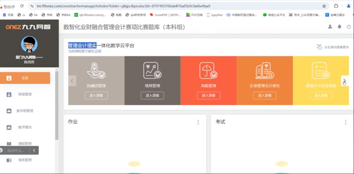Click 进入查看 button under 绩效管理
Image resolution: width=354 pixels, height=174 pixels.
point(152,96)
